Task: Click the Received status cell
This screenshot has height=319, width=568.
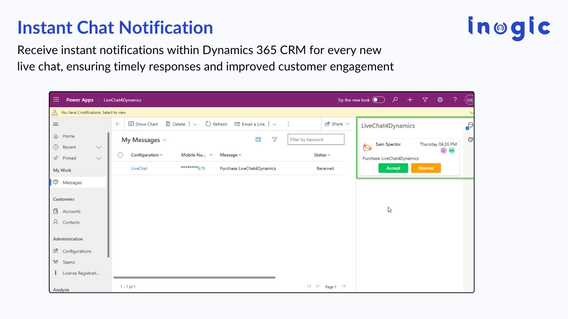Action: (325, 168)
